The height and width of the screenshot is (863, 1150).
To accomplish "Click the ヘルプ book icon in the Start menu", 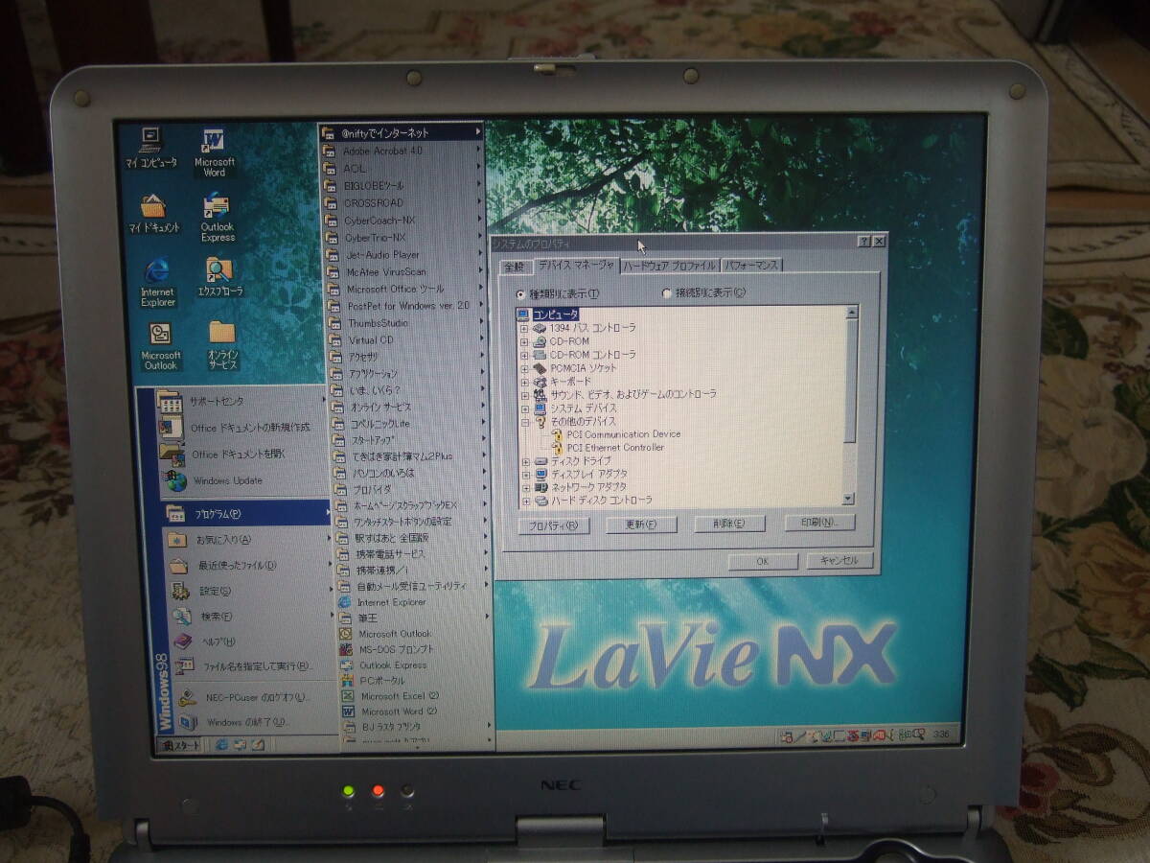I will (182, 641).
